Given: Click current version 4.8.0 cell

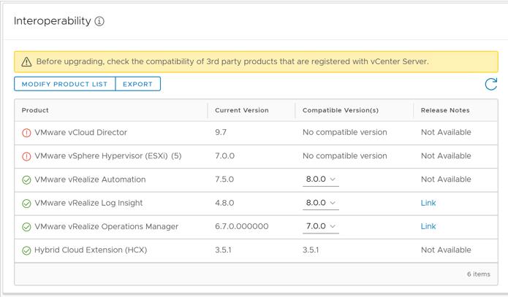Looking at the screenshot, I should tap(224, 203).
